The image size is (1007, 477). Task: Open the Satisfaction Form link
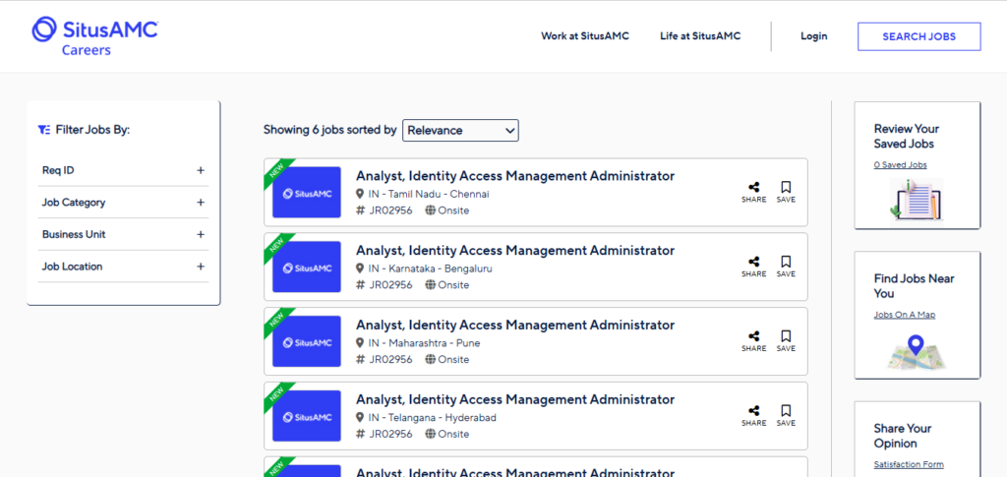coord(909,465)
